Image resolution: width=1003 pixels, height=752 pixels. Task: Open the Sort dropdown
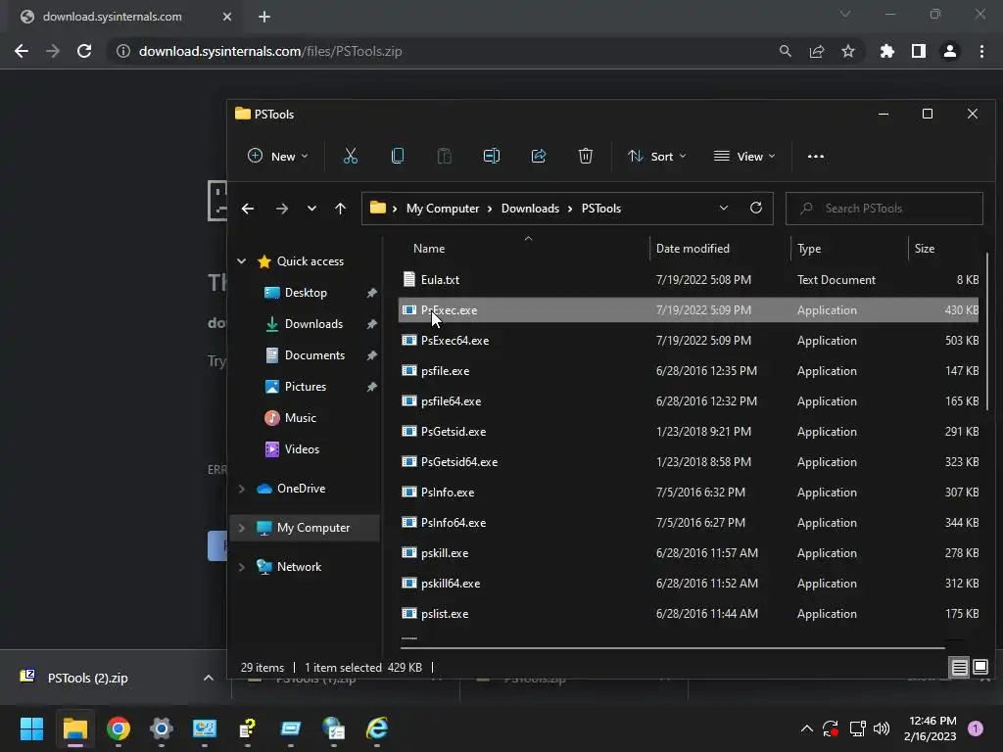point(657,156)
